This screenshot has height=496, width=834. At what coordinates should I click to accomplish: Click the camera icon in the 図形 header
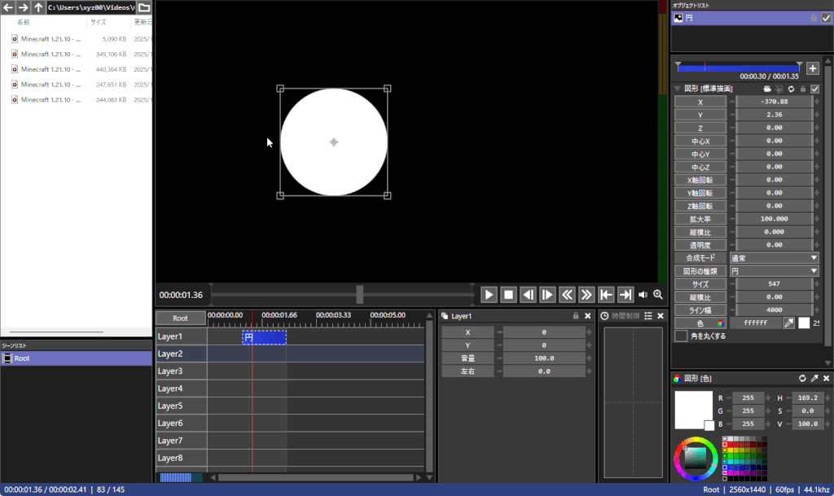pyautogui.click(x=766, y=89)
